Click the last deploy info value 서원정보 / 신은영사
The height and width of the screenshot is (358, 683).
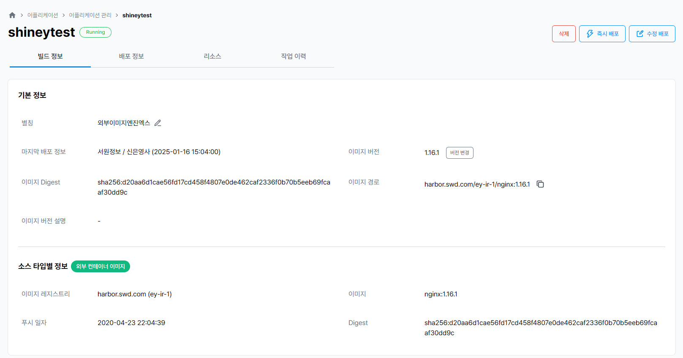pos(159,152)
